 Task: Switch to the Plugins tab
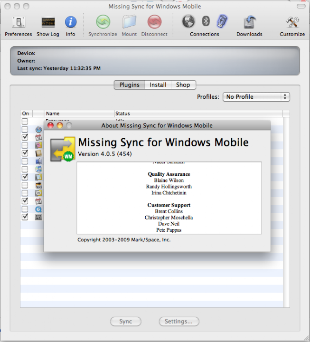point(129,85)
